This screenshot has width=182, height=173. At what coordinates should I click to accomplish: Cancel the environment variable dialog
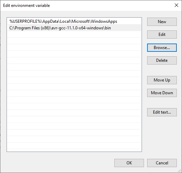tap(162, 163)
